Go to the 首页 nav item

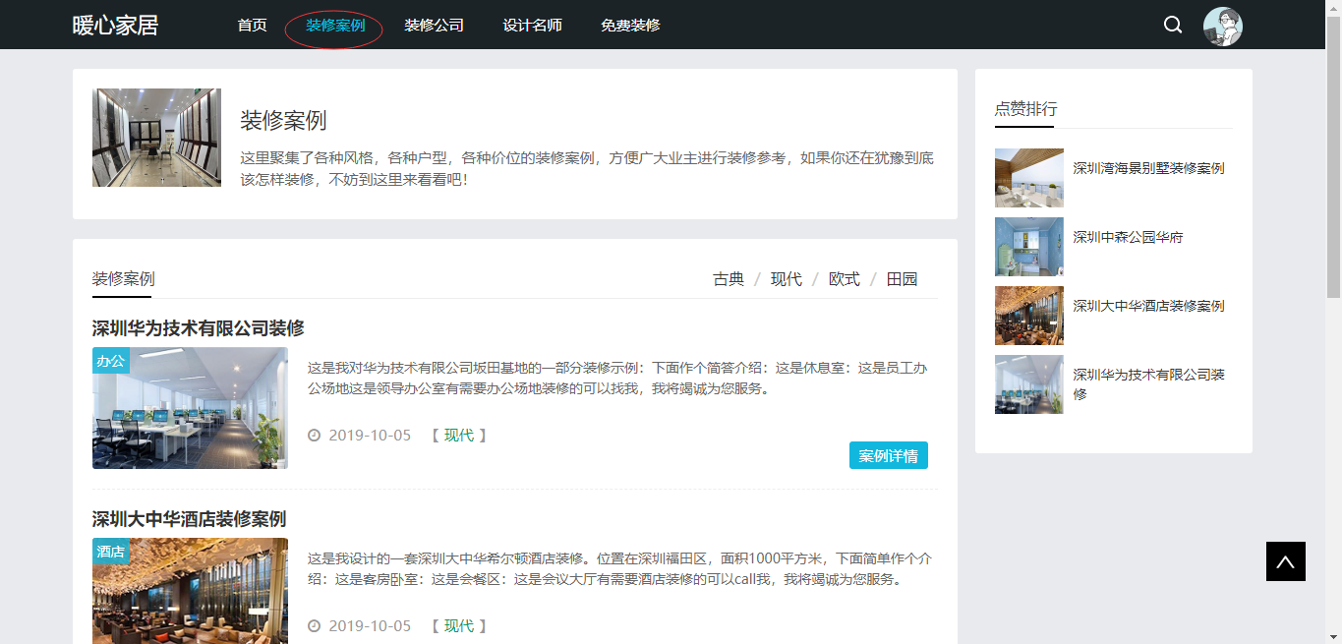252,26
